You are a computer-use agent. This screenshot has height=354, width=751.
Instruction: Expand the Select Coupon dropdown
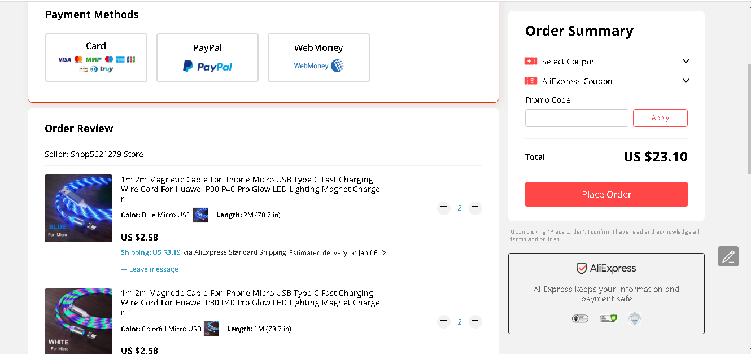[686, 61]
